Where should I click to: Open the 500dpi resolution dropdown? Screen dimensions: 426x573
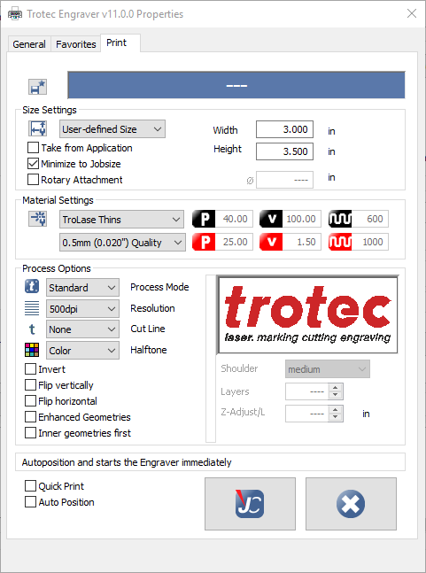pos(82,309)
